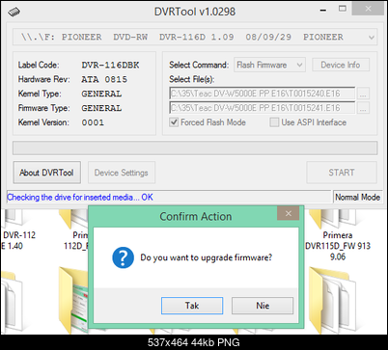Click the Kernel Version value 0001
The image size is (388, 350).
coord(93,122)
